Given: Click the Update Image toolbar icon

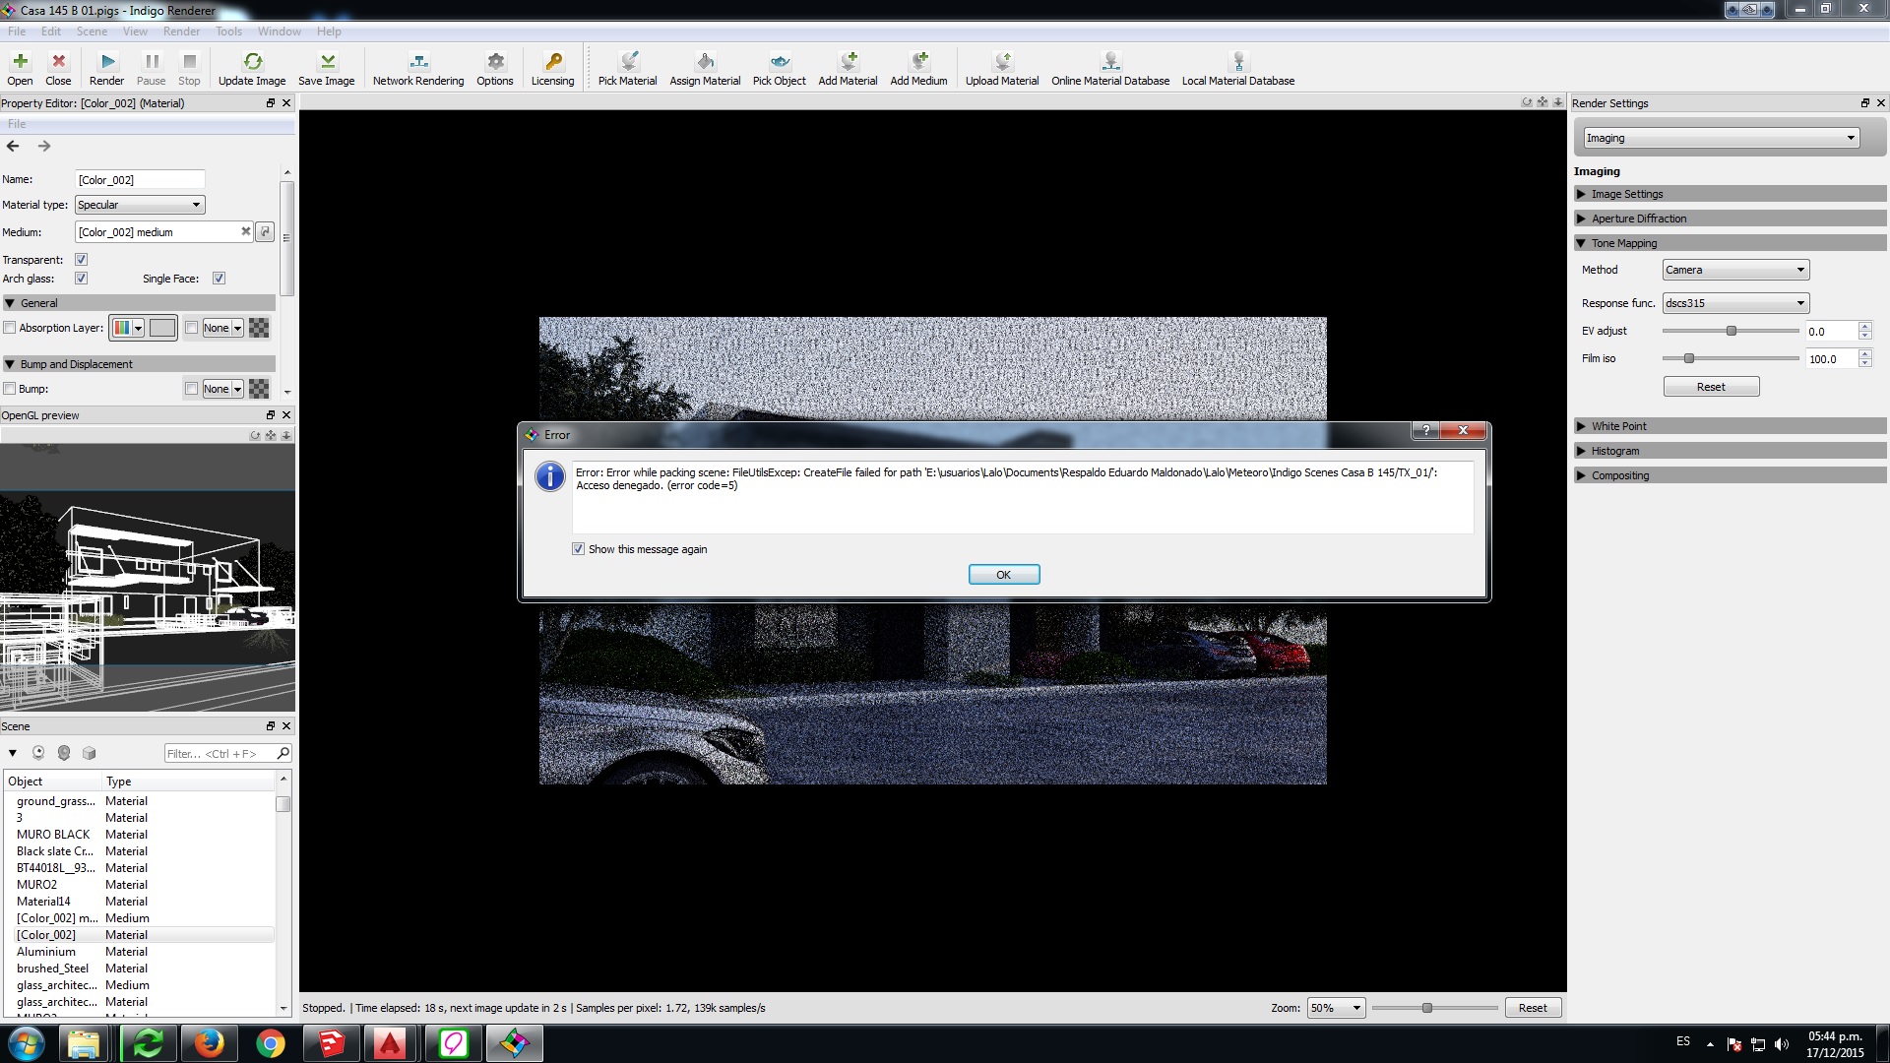Looking at the screenshot, I should tap(252, 61).
